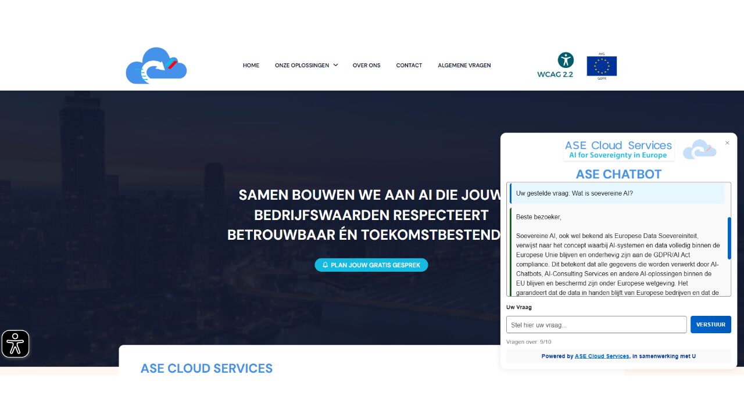Open the Over Ons page
The image size is (744, 418).
click(366, 66)
